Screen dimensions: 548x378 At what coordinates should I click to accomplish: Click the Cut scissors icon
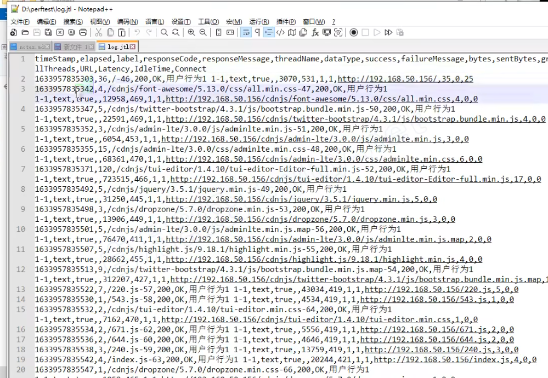point(99,32)
